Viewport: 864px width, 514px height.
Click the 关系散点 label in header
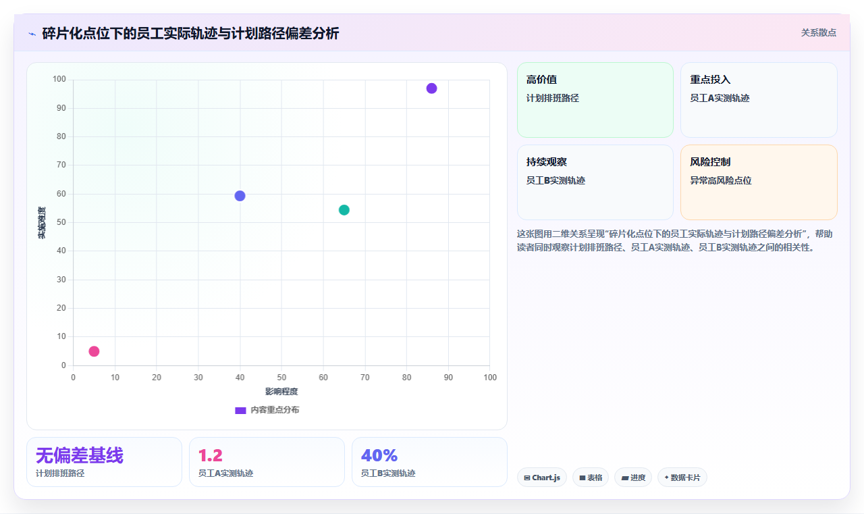pyautogui.click(x=819, y=32)
